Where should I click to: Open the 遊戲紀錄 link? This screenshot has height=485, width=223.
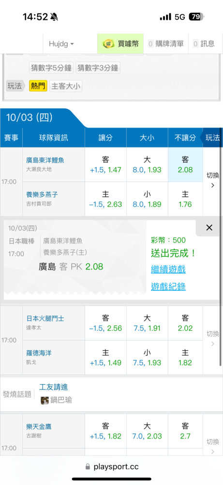point(168,287)
